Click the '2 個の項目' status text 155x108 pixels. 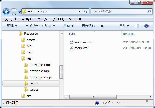11,103
